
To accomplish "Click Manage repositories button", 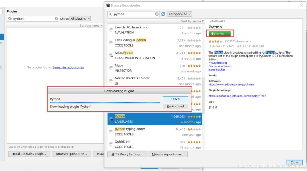I will (x=168, y=154).
